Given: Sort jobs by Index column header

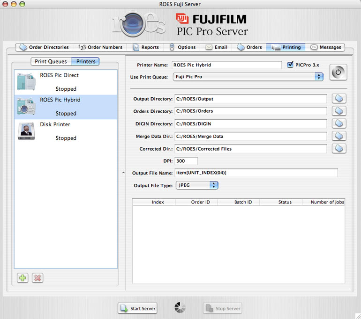Looking at the screenshot, I should click(154, 202).
